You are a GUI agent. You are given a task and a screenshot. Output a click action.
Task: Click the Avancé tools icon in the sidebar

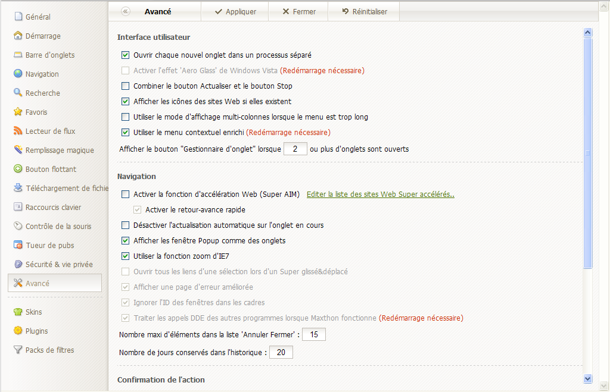tap(18, 283)
